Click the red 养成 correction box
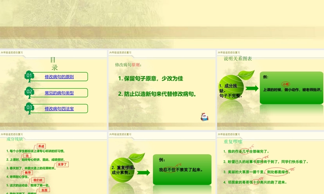Viewport: 324px width, 194px height. 41,146
